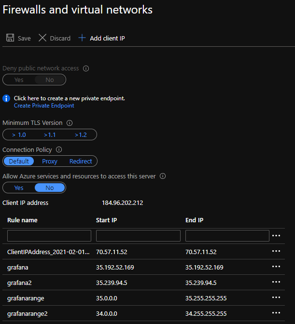Click info icon for Allow Azure services setting
The image size is (295, 324).
coord(163,176)
